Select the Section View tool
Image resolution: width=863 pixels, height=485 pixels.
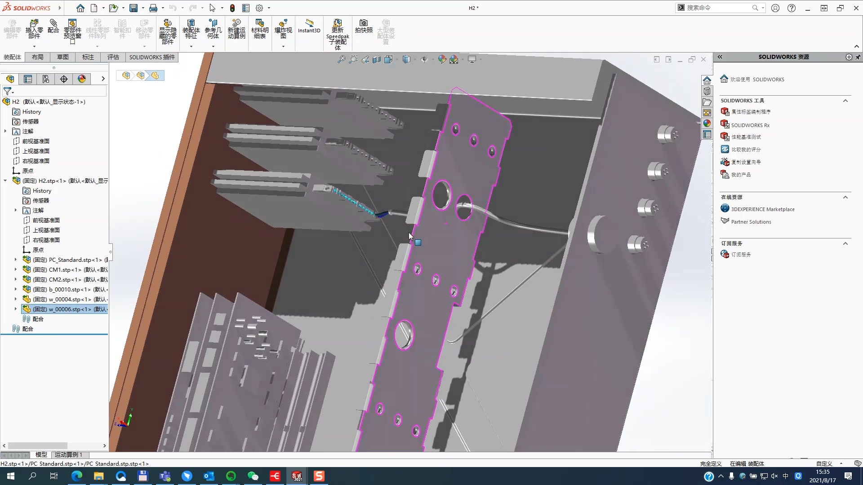tap(377, 59)
